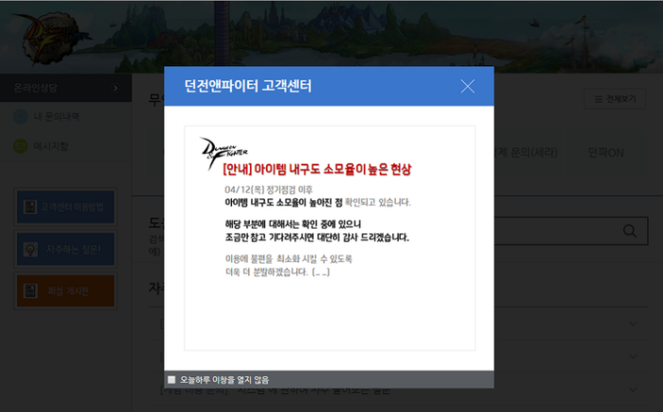Expand the first FAQ row chevron
663x412 pixels.
634,324
